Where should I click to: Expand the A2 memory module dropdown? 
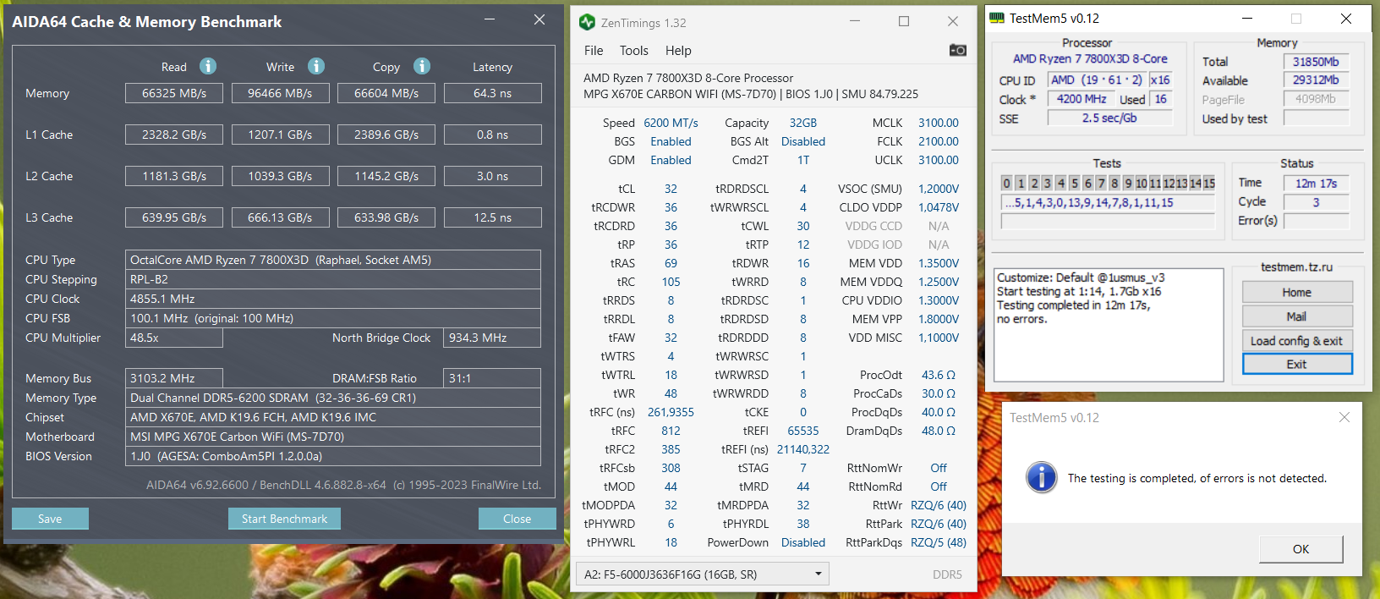tap(703, 574)
